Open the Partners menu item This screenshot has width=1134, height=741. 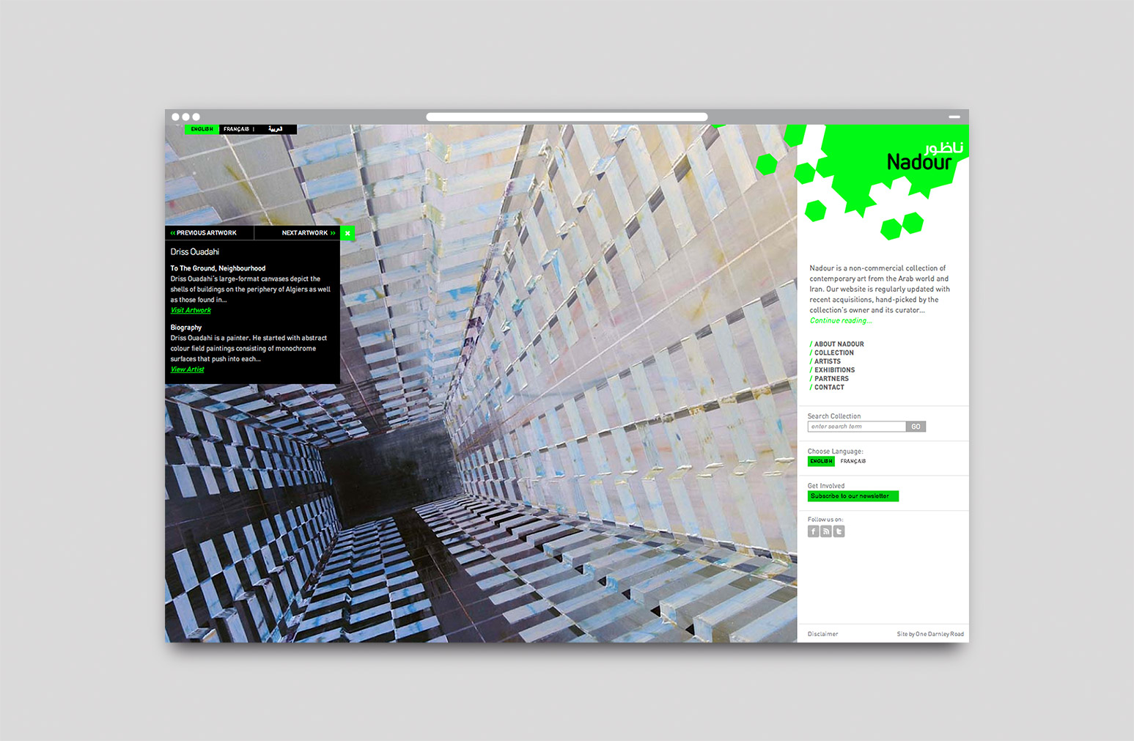click(830, 379)
